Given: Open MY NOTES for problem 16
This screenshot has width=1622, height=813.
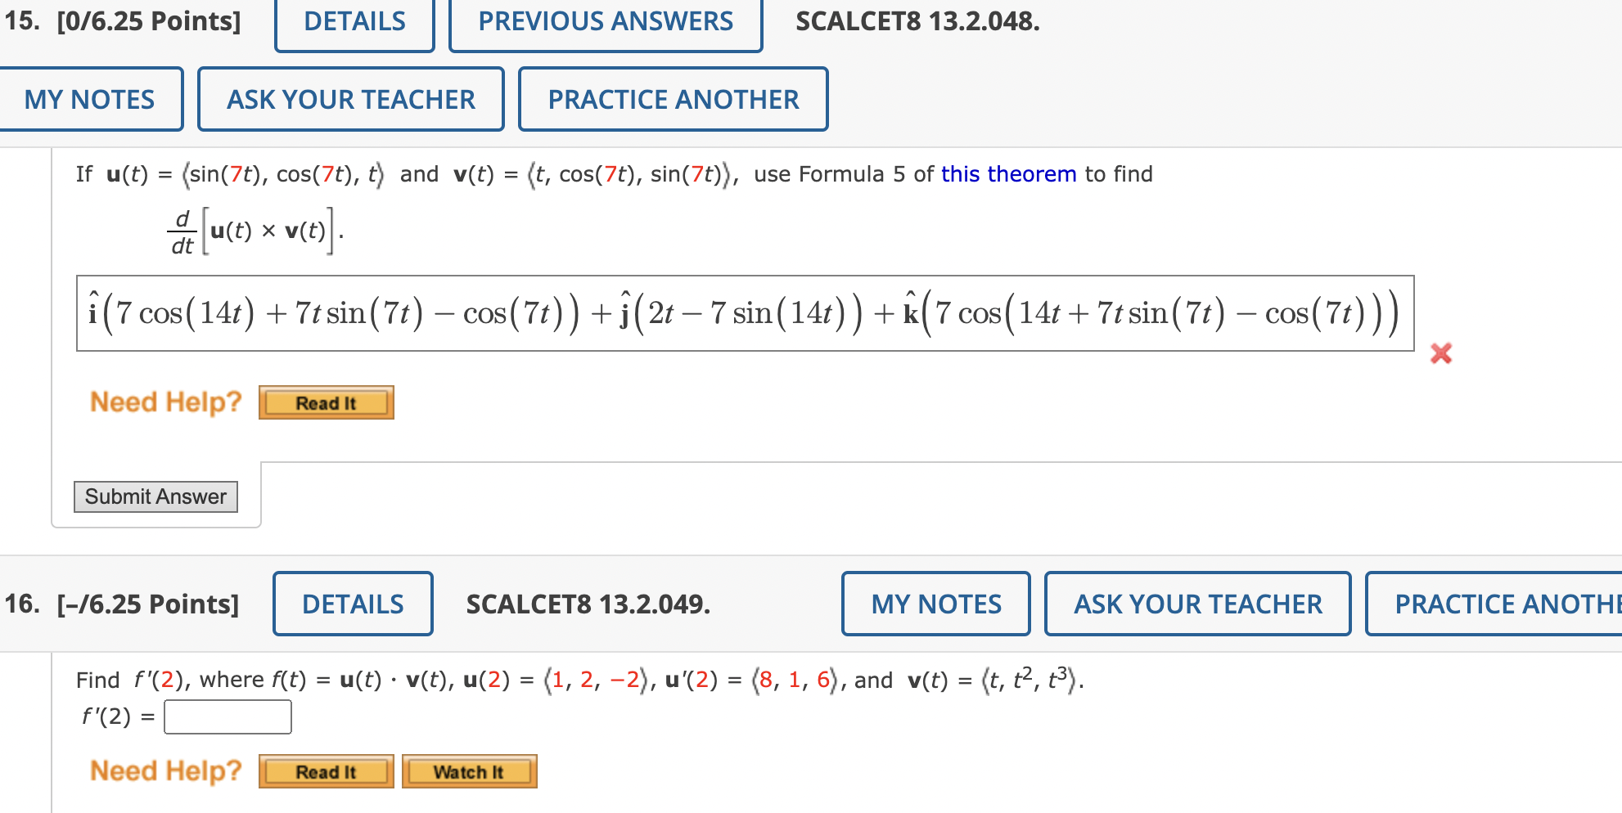Looking at the screenshot, I should [x=935, y=604].
